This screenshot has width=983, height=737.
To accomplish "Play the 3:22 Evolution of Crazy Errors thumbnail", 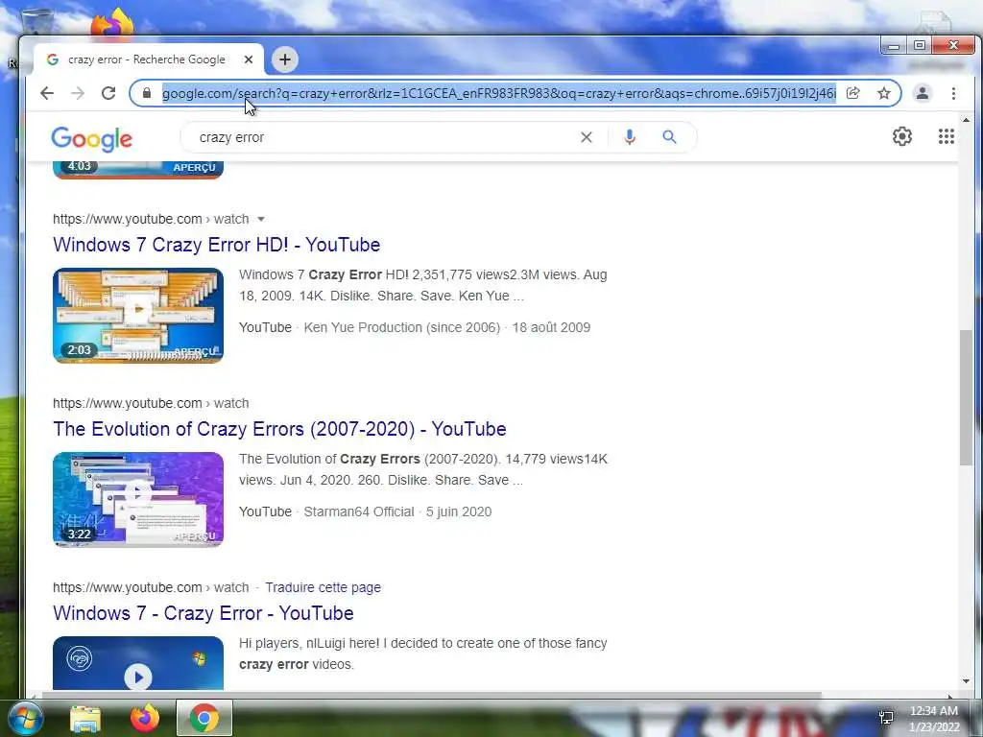I will [138, 499].
